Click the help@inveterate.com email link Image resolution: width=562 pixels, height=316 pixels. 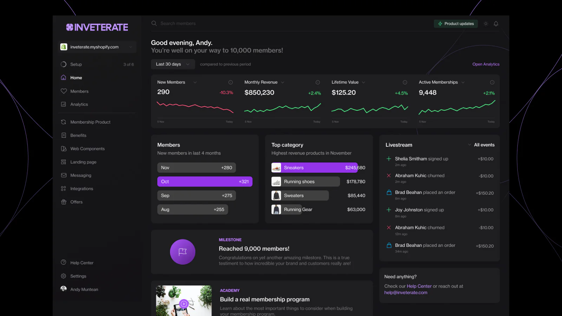point(406,292)
